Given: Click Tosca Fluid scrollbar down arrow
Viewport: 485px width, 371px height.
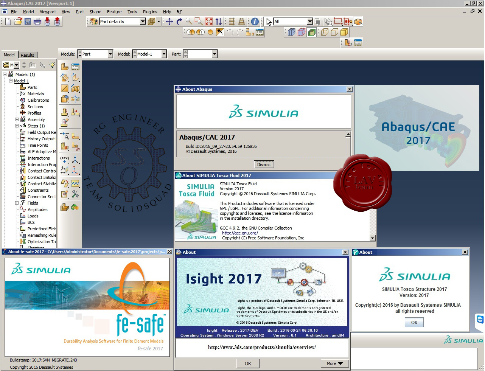Looking at the screenshot, I should [373, 238].
